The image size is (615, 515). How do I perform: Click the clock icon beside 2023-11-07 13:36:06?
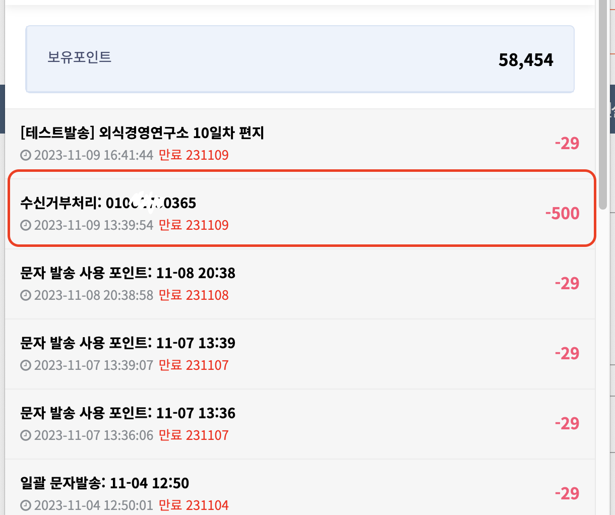click(x=26, y=435)
